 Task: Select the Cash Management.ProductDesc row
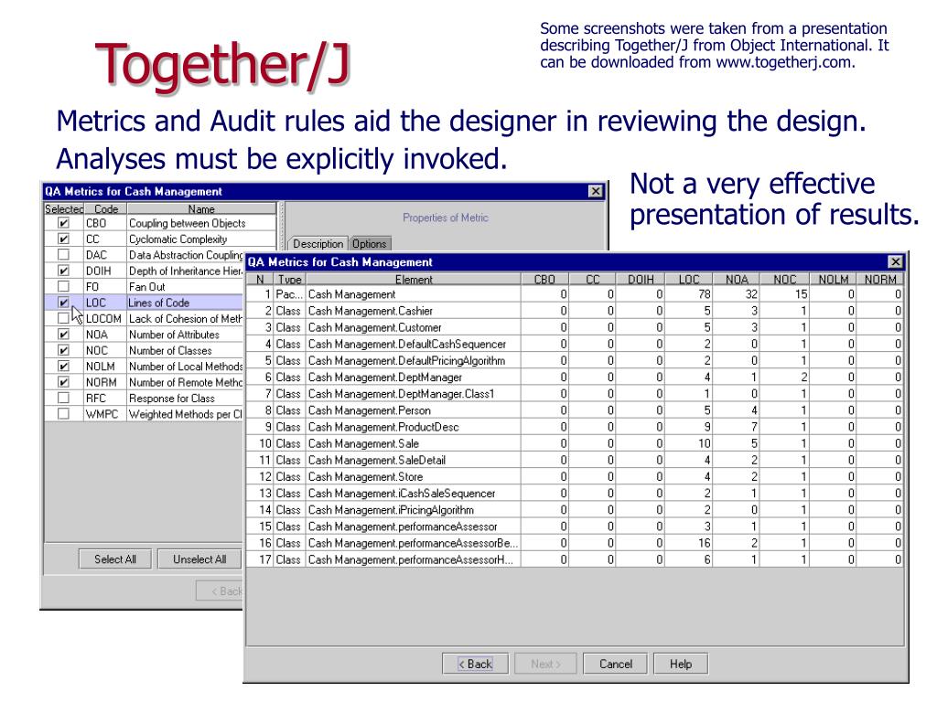575,428
